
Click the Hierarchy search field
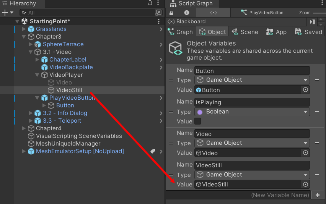pyautogui.click(x=87, y=13)
